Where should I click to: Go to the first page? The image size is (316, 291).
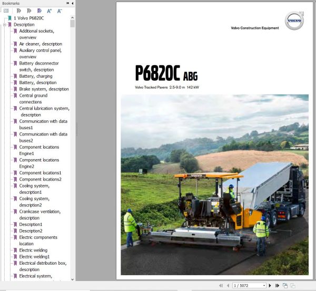tap(221, 285)
